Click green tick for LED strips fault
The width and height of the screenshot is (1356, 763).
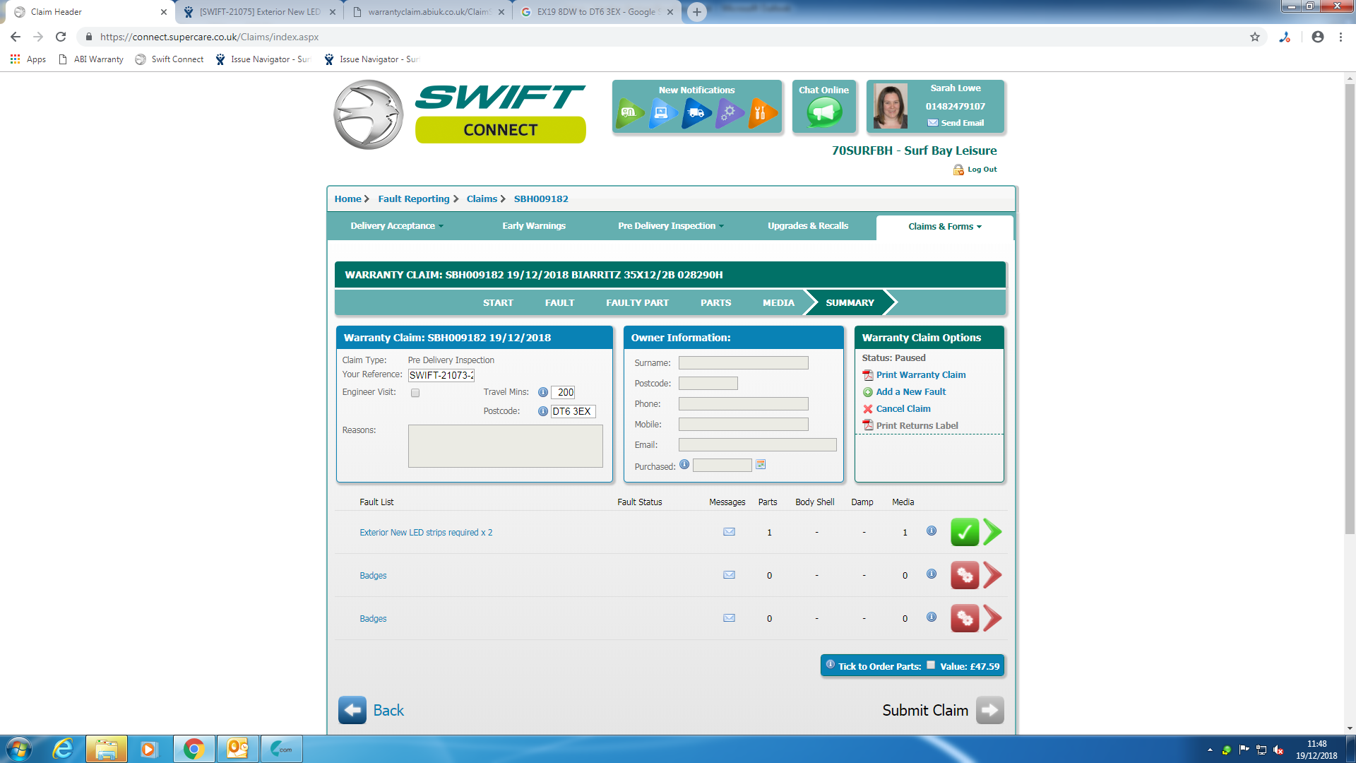click(x=964, y=532)
